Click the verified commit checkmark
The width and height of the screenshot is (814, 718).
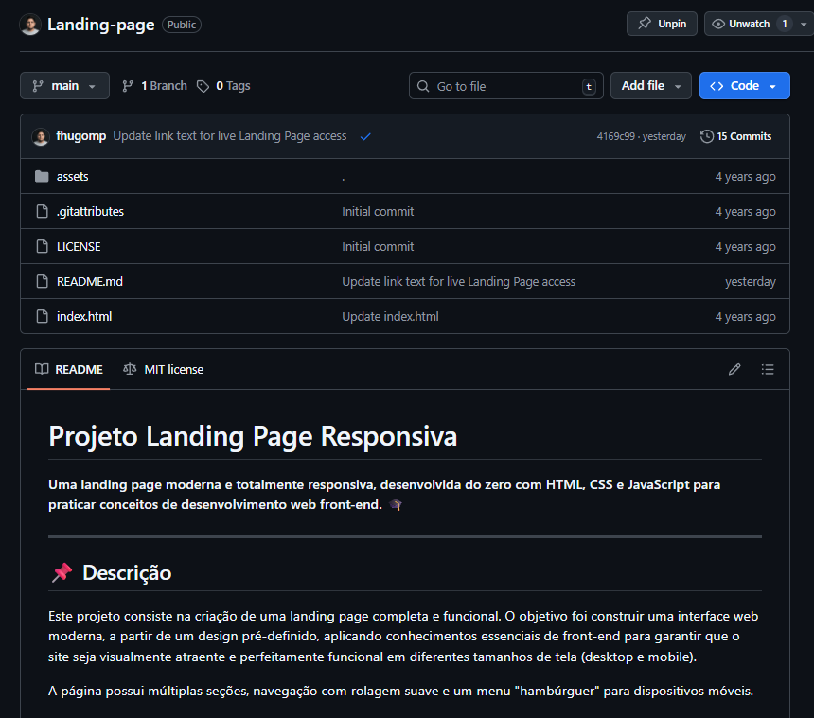pyautogui.click(x=365, y=135)
